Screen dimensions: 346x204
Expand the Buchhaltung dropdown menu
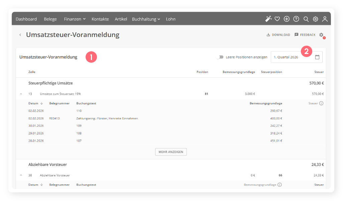tap(146, 19)
